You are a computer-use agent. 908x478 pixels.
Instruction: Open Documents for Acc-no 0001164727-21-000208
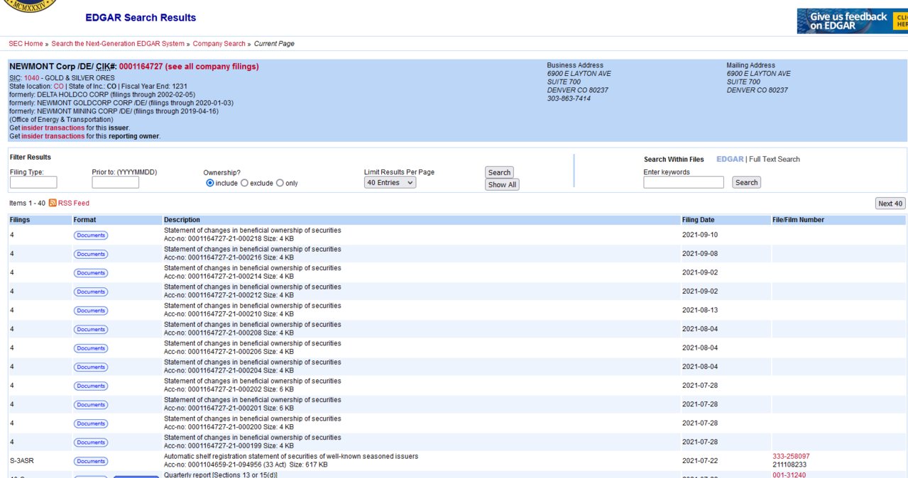91,330
